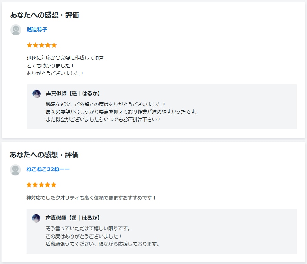
Task: Open the 越迫稔子 reviewer profile link
Action: click(x=37, y=29)
